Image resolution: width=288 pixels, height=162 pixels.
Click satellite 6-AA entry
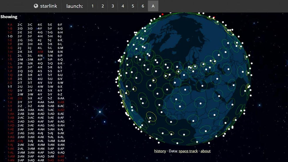[x=61, y=98]
